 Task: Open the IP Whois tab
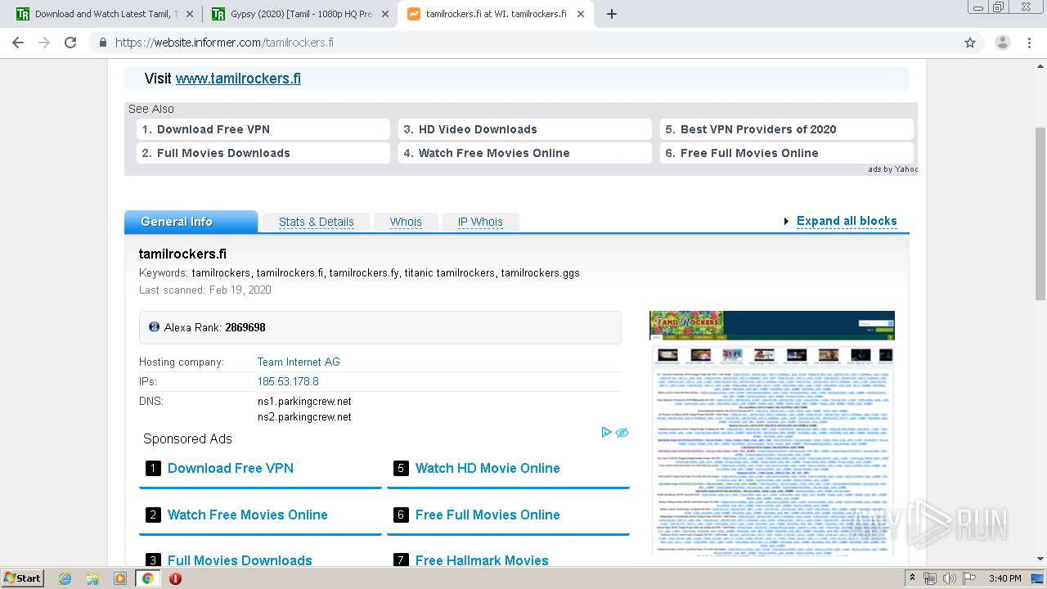tap(480, 222)
